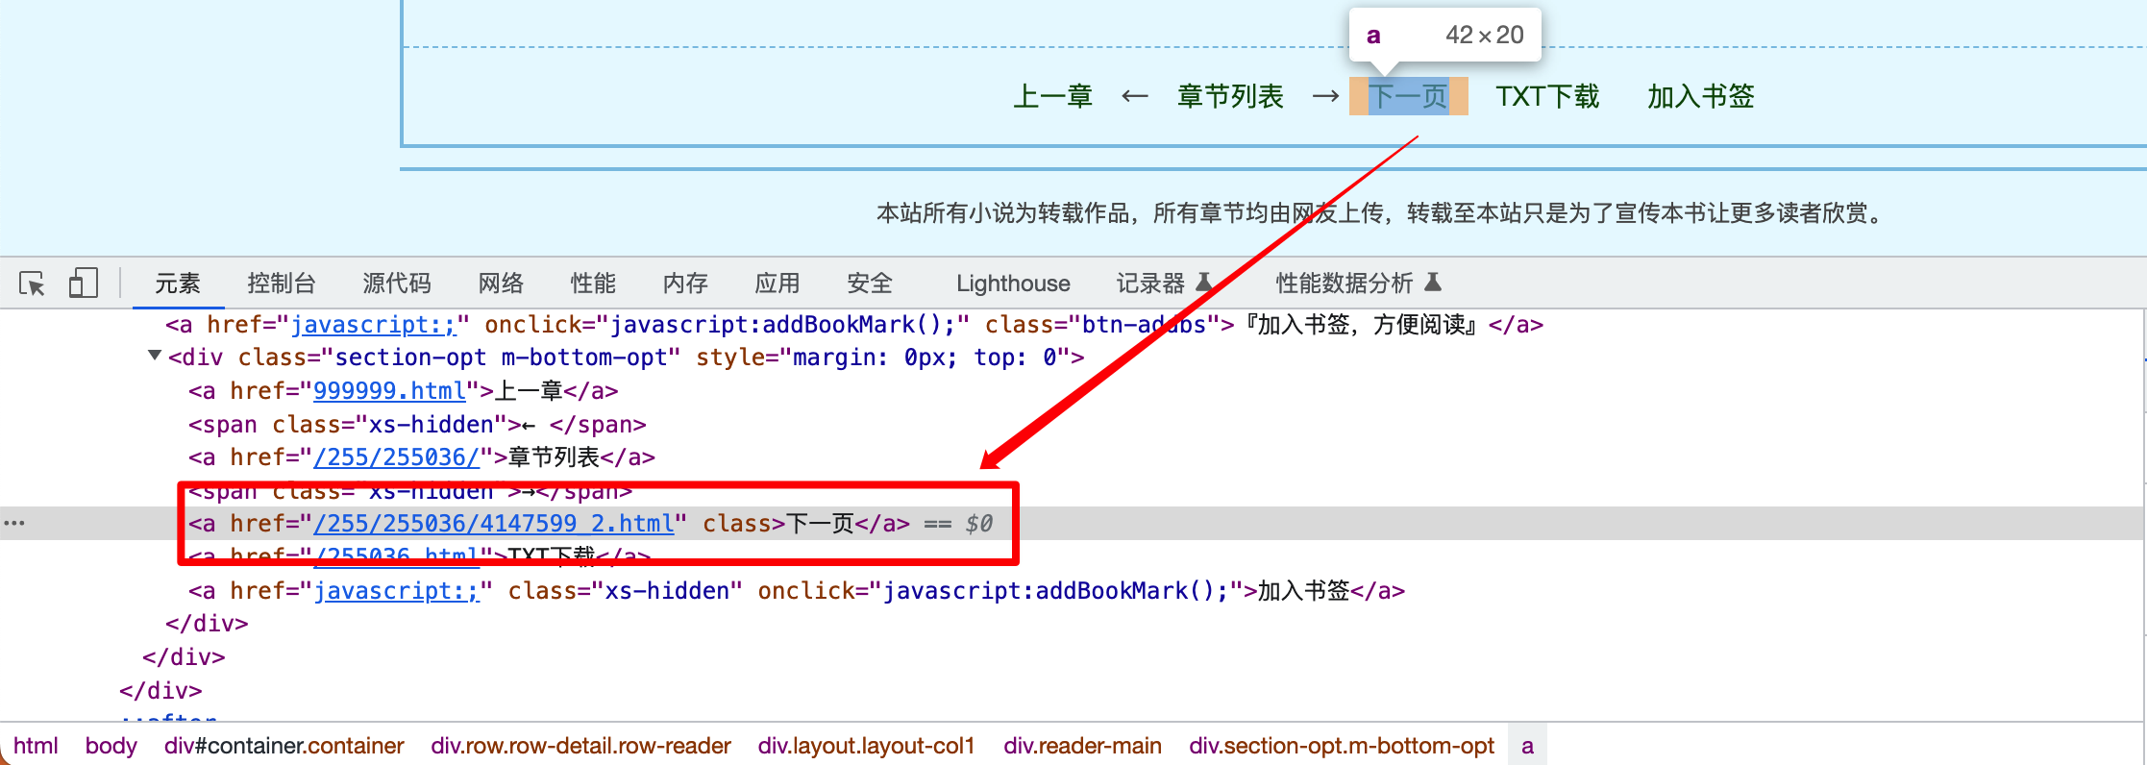The image size is (2147, 765).
Task: Collapse the div section-opt m-bottom-opt node
Action: point(154,356)
